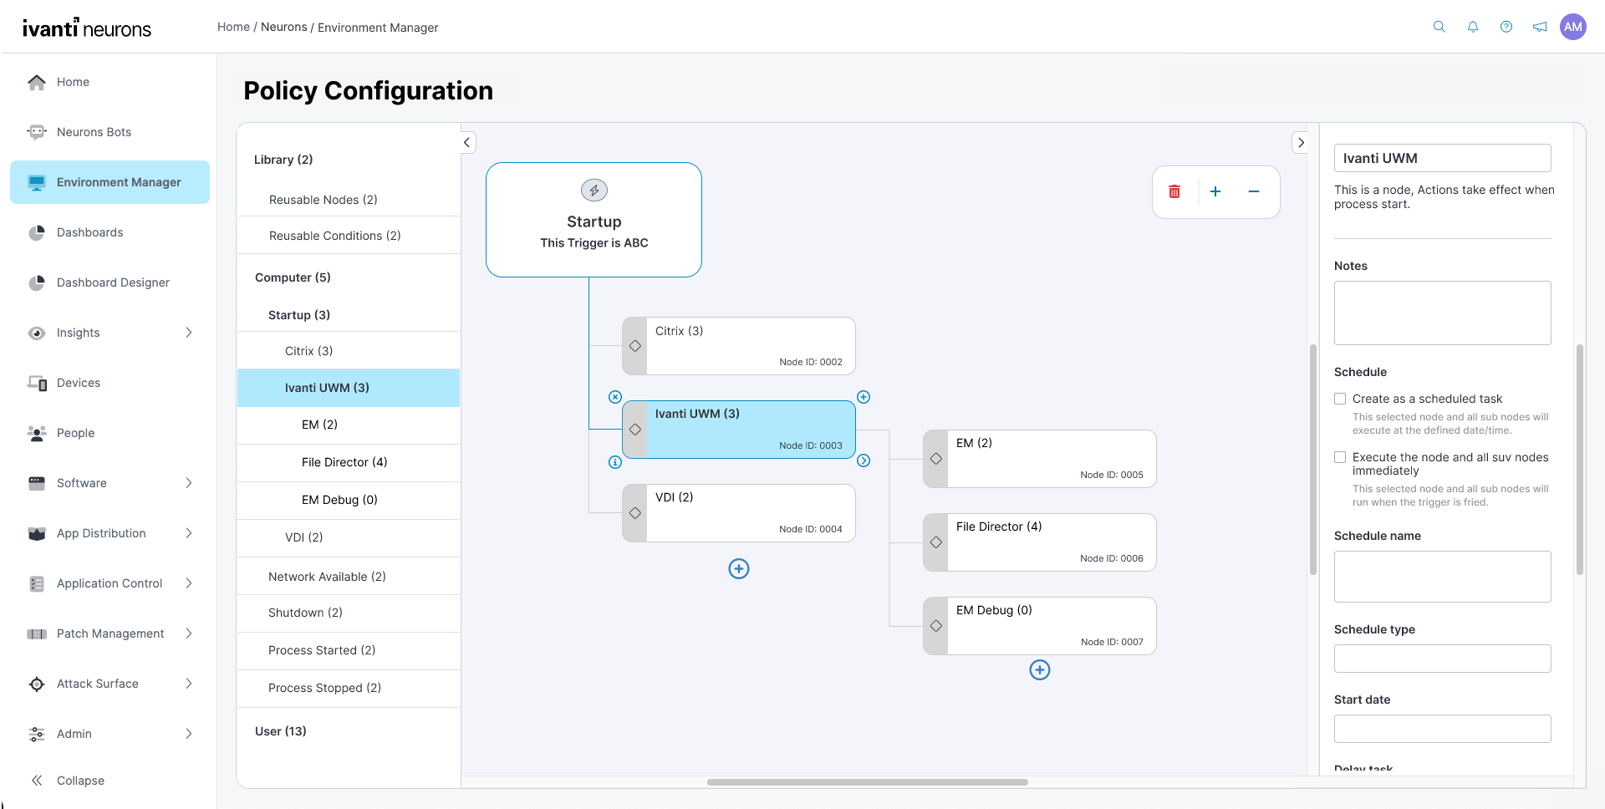Expand the Insights submenu chevron
The width and height of the screenshot is (1605, 809).
coord(189,333)
